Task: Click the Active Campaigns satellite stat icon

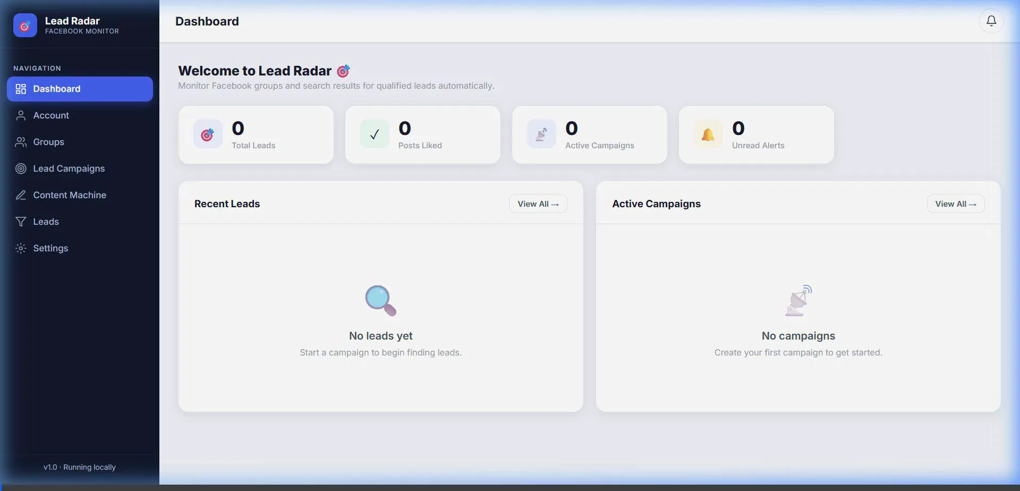Action: [x=541, y=134]
